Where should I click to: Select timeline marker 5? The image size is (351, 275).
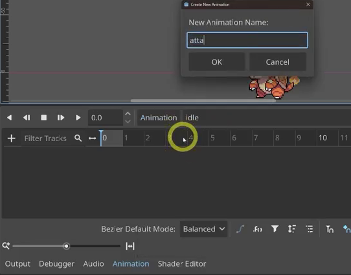(x=212, y=138)
